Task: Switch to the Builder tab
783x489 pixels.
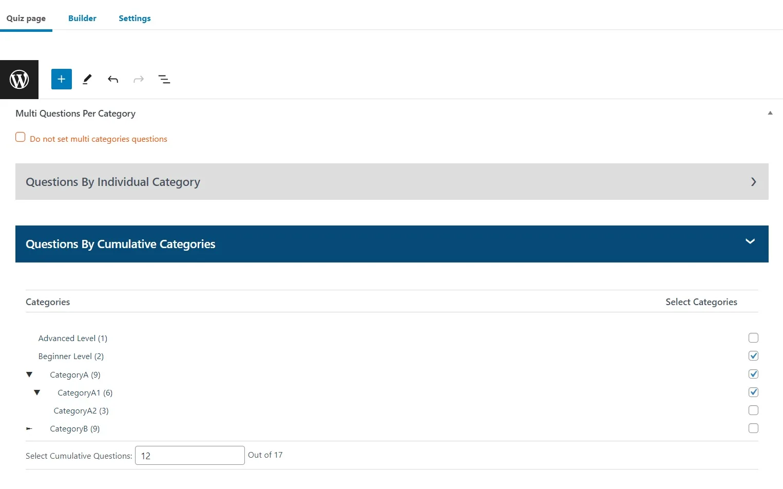Action: pos(82,18)
